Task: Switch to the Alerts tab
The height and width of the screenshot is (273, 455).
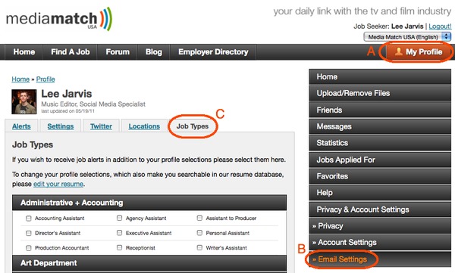Action: coord(21,126)
